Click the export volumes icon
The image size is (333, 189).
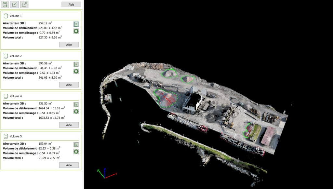[x=24, y=5]
